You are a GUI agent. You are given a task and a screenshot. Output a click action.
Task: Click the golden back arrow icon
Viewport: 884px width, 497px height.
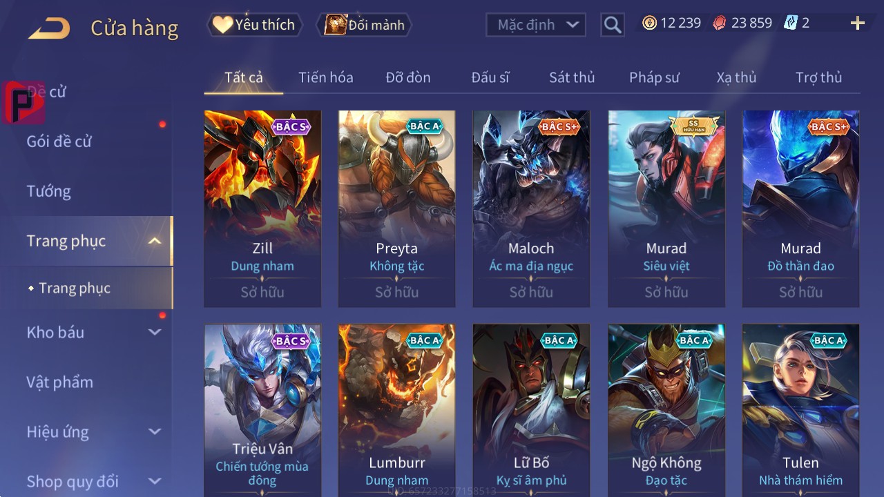pos(49,28)
